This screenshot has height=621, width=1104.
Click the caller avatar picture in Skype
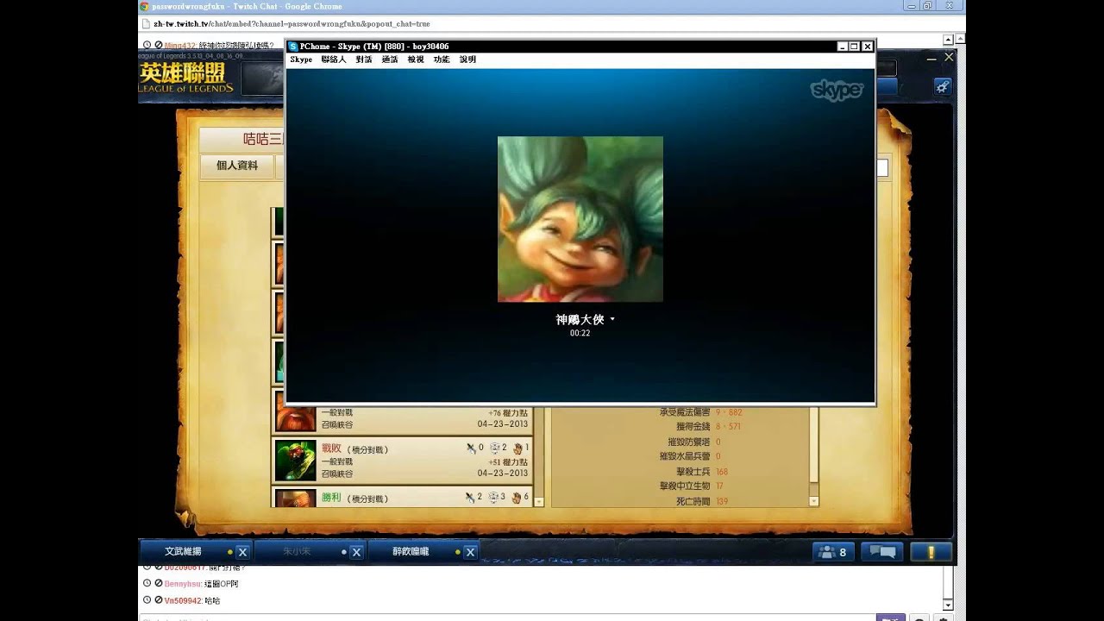[x=580, y=219]
